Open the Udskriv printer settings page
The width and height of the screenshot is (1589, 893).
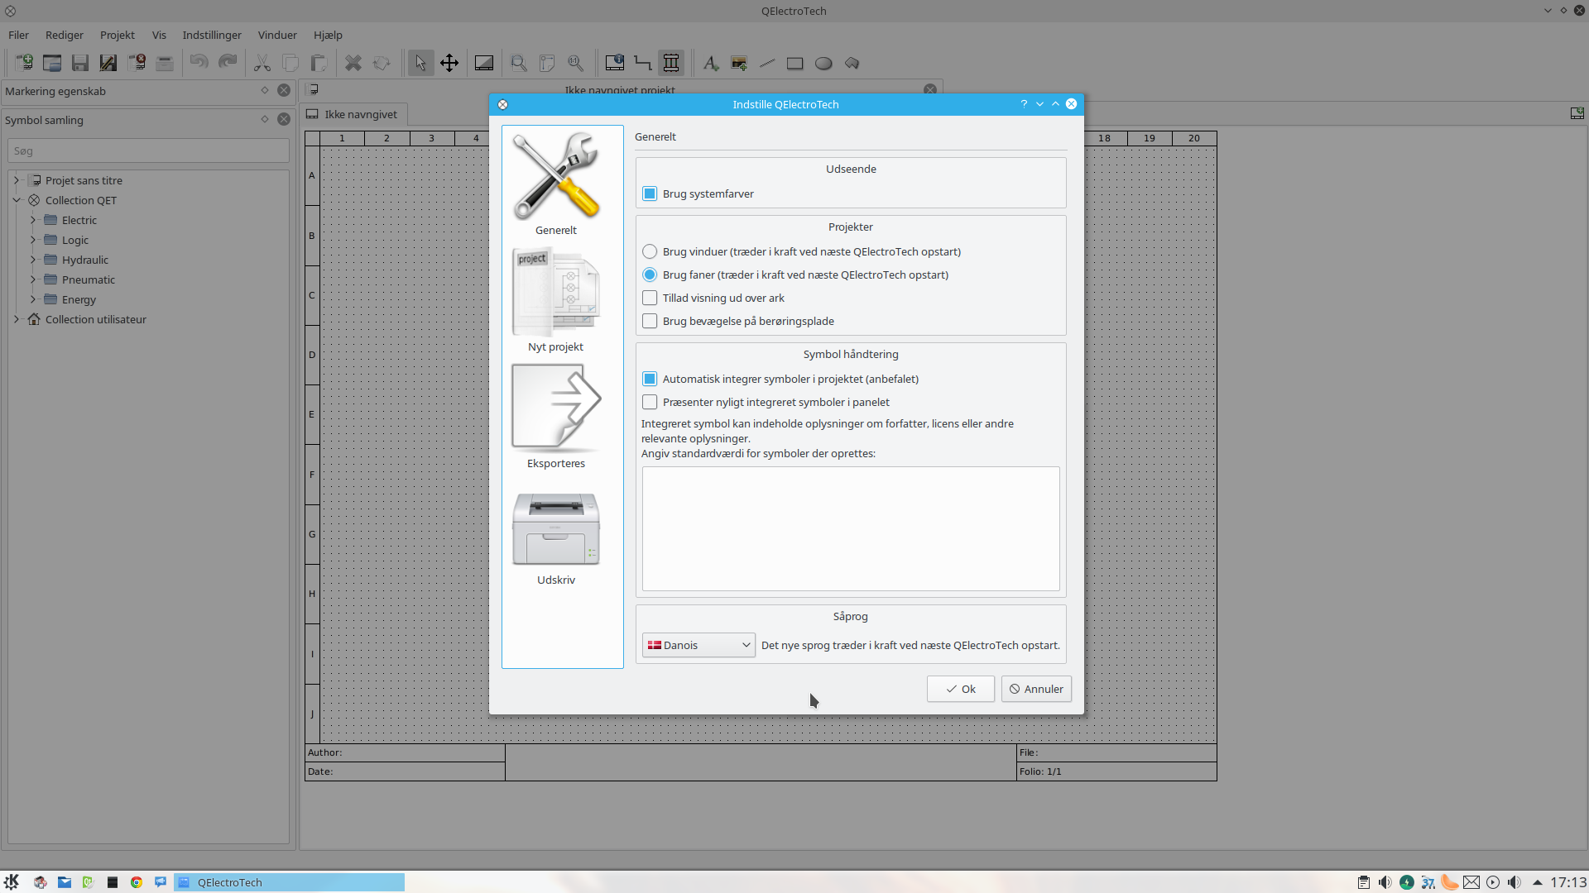556,537
